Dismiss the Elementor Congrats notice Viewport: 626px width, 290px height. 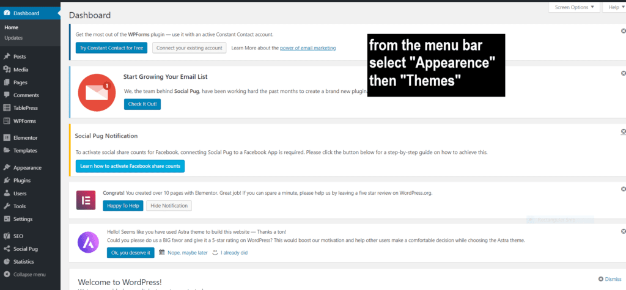coord(623,189)
